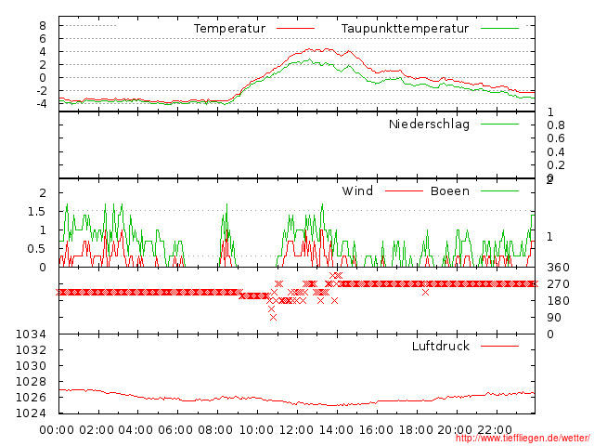Click the 22:00 time axis label
Viewport: 594px width, 446px height.
pyautogui.click(x=495, y=430)
